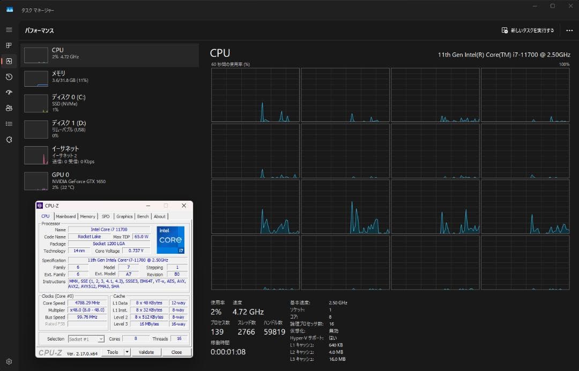The height and width of the screenshot is (371, 579).
Task: Open the Processes view in Task Manager sidebar
Action: point(9,46)
